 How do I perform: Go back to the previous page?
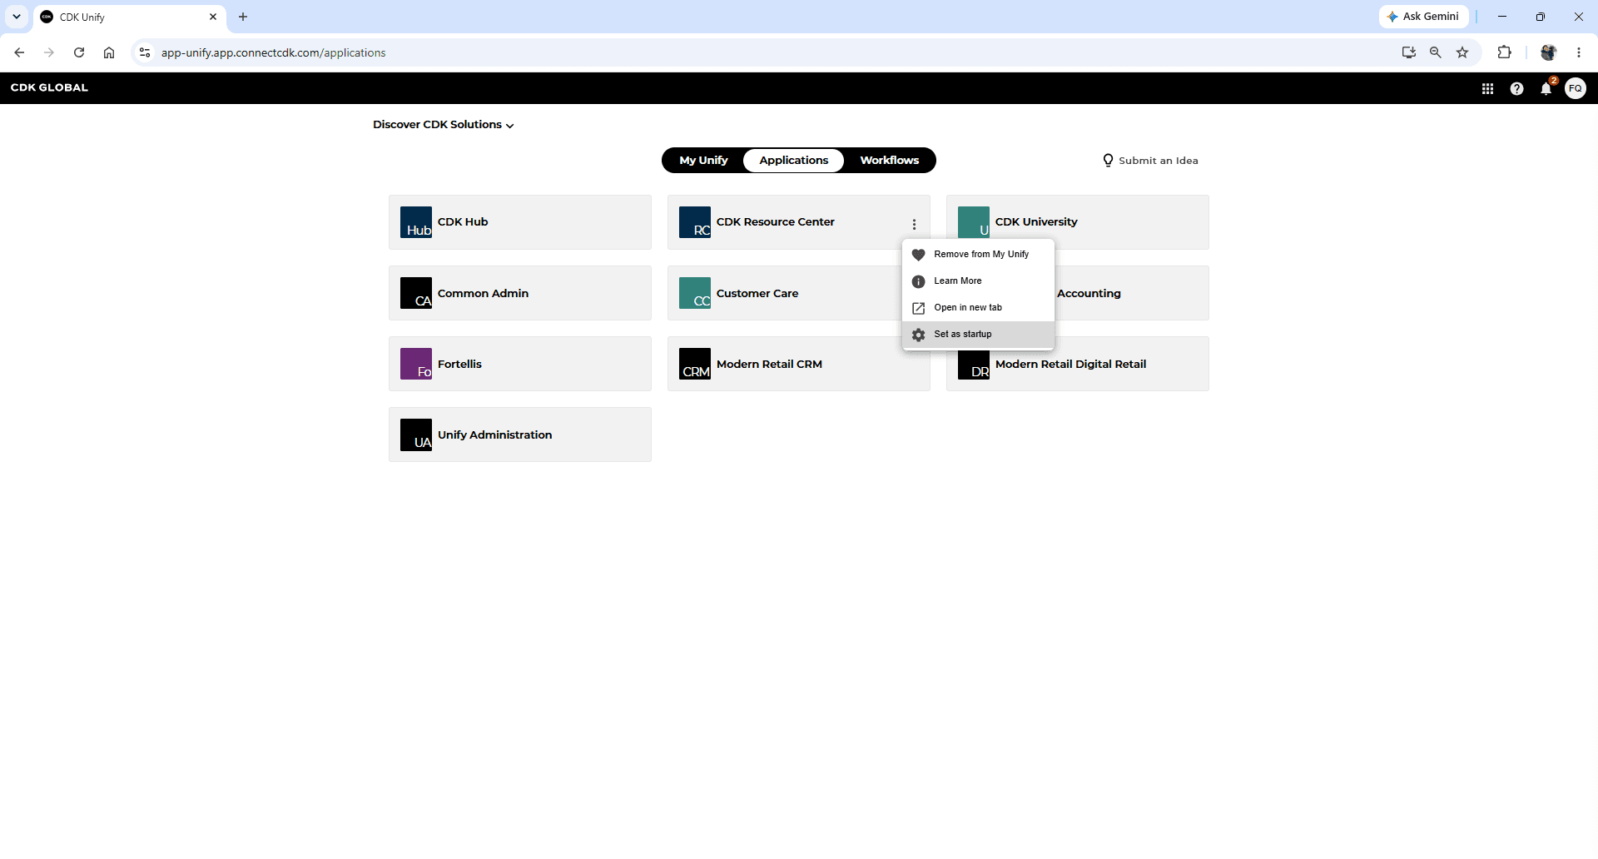(19, 52)
